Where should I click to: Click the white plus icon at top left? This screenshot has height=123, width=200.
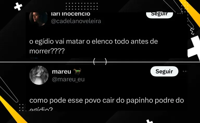tap(18, 6)
